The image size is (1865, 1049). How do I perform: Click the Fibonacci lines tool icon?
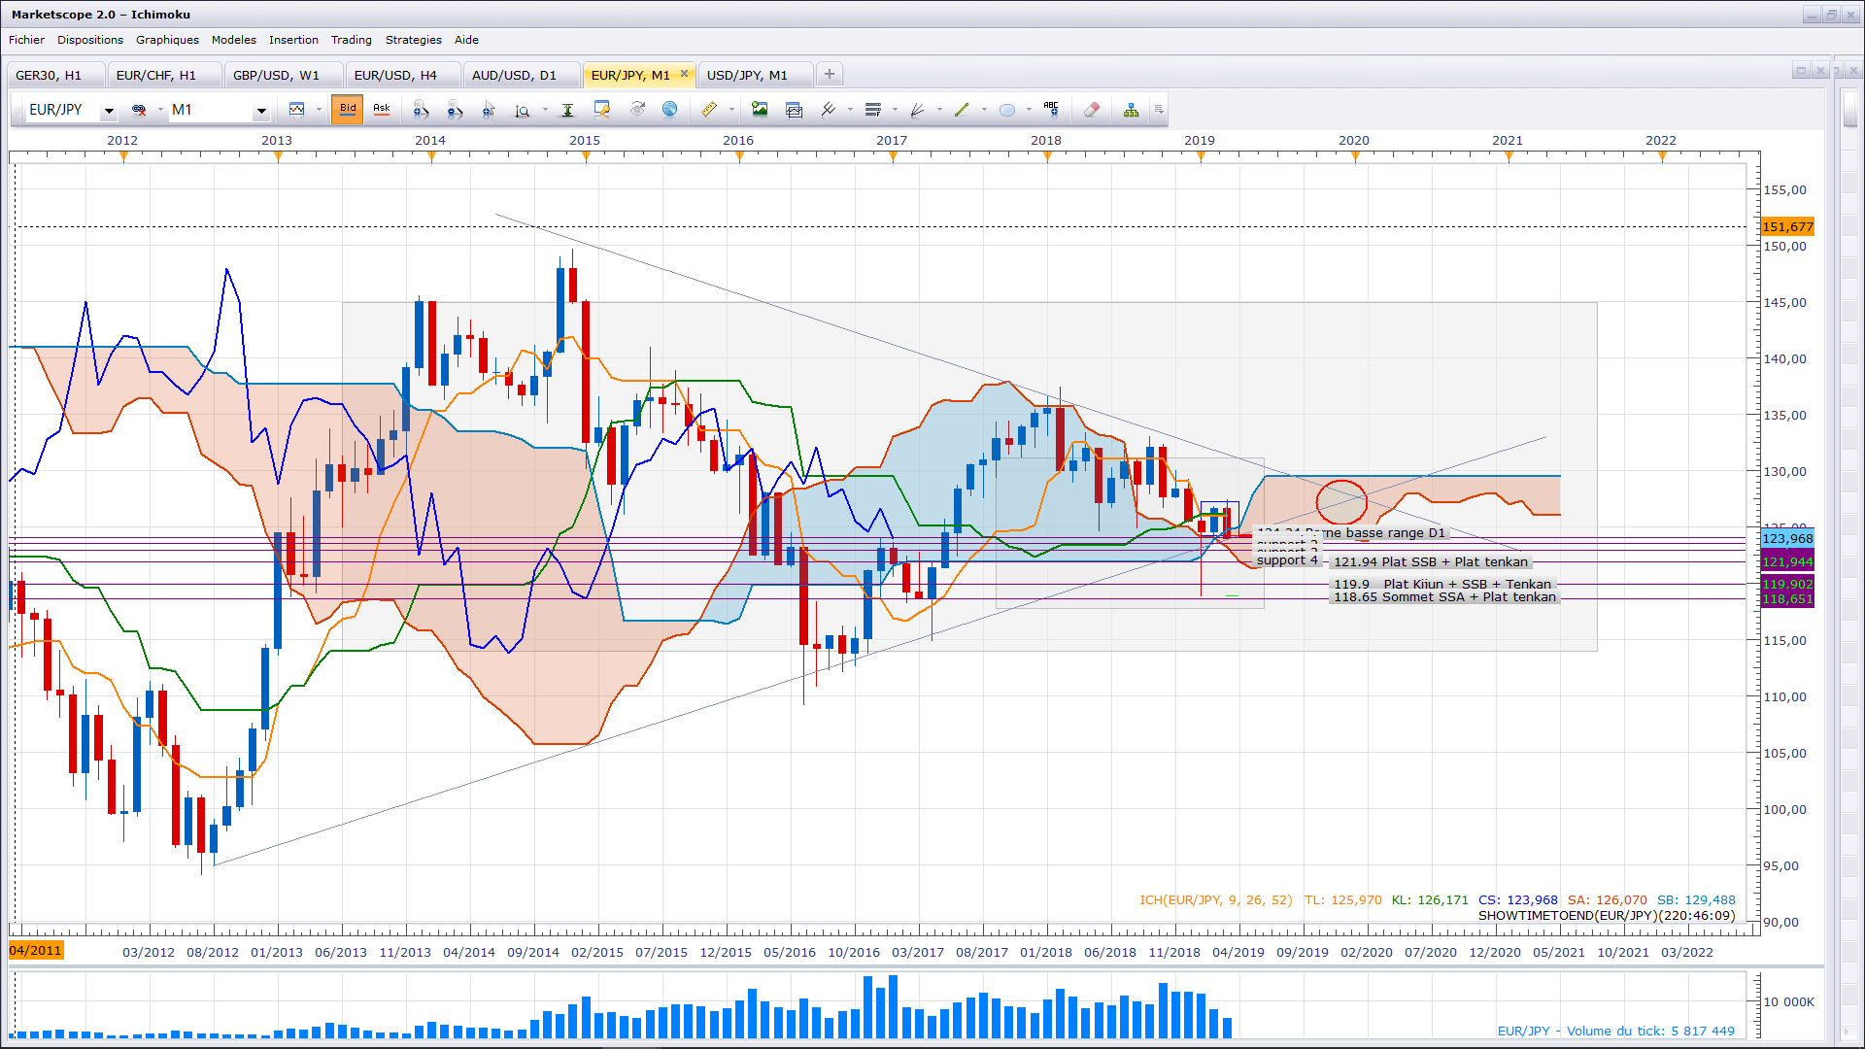872,110
